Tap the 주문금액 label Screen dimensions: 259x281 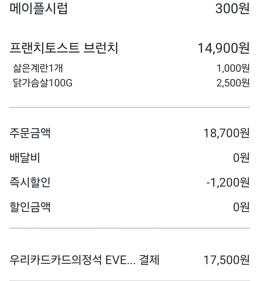click(x=30, y=133)
